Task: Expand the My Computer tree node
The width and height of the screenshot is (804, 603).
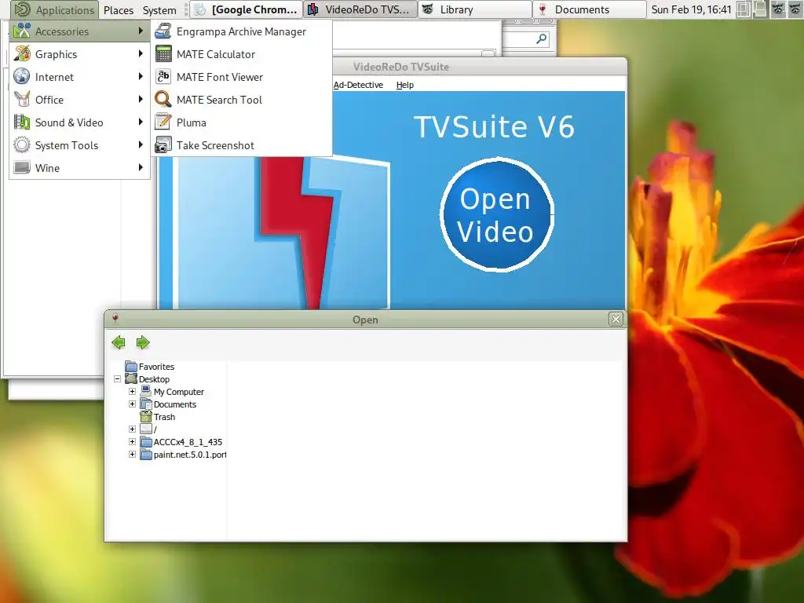Action: point(132,391)
